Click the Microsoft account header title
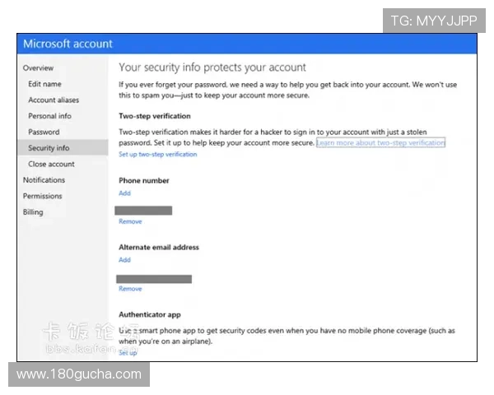The height and width of the screenshot is (395, 494). tap(68, 44)
